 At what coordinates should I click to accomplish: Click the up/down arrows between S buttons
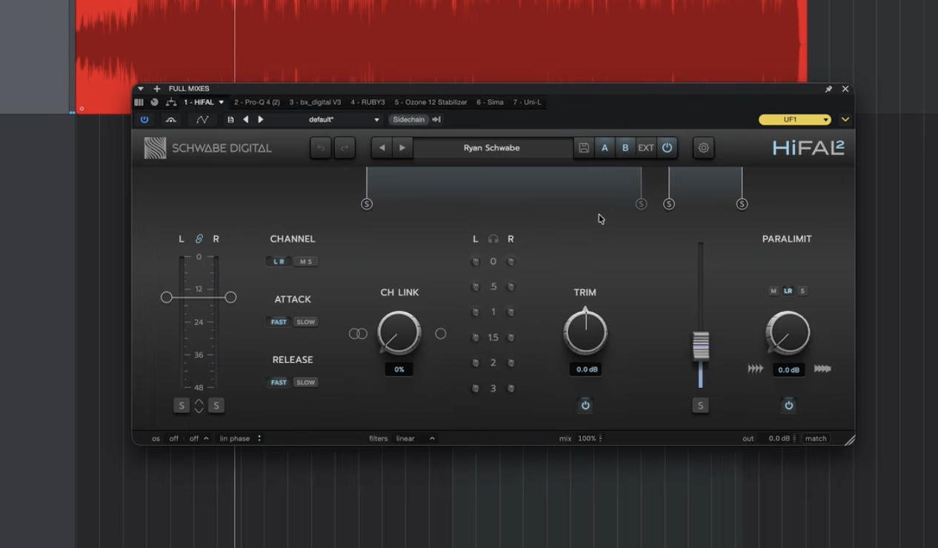pyautogui.click(x=199, y=405)
